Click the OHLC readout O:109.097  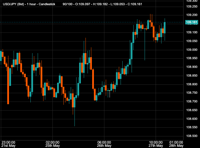[83, 4]
